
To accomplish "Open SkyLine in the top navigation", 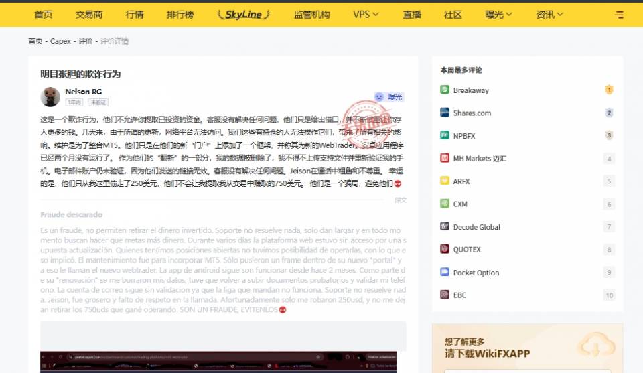I will [244, 15].
